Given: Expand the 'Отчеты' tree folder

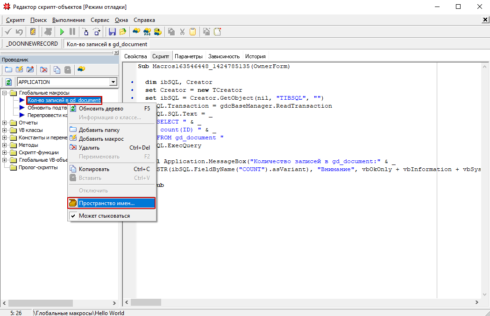Looking at the screenshot, I should [x=5, y=123].
